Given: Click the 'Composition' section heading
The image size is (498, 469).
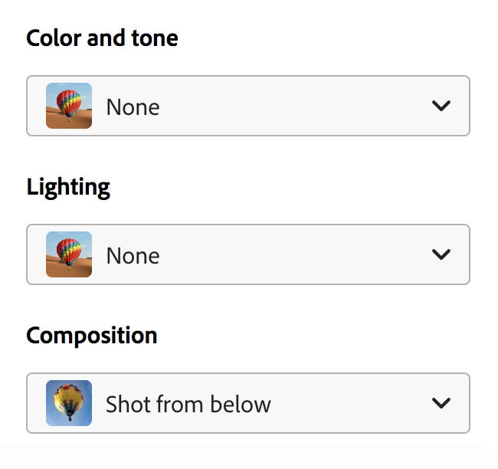Looking at the screenshot, I should 92,336.
